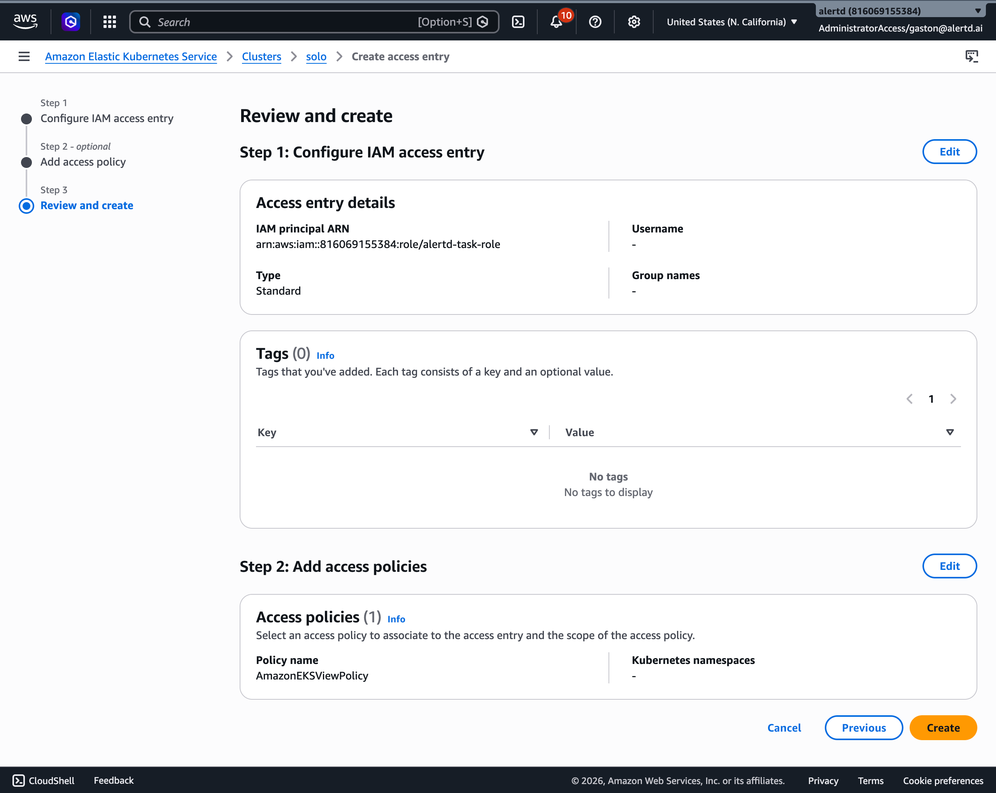The image size is (996, 793).
Task: Open notifications bell with 10 alerts
Action: click(557, 22)
